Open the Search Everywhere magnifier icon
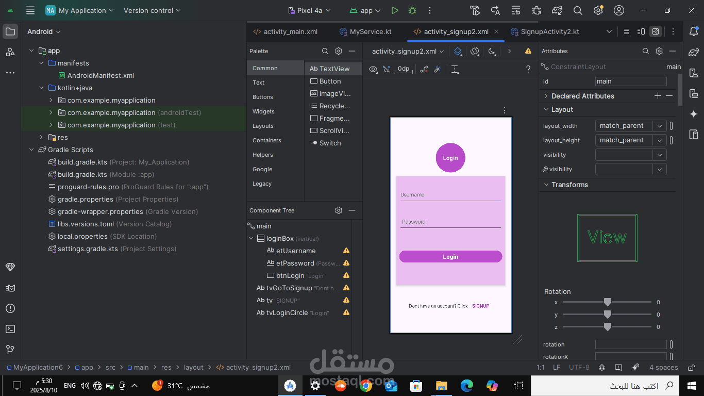 (x=578, y=10)
